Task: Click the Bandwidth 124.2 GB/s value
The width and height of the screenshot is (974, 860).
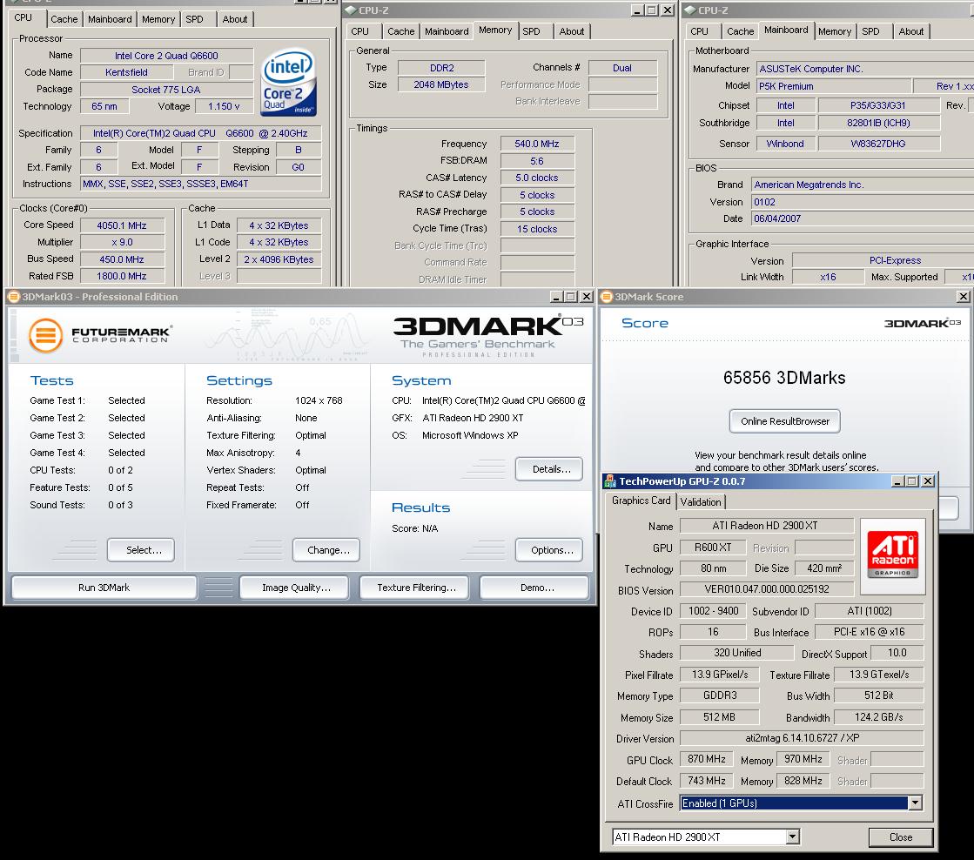Action: coord(878,717)
